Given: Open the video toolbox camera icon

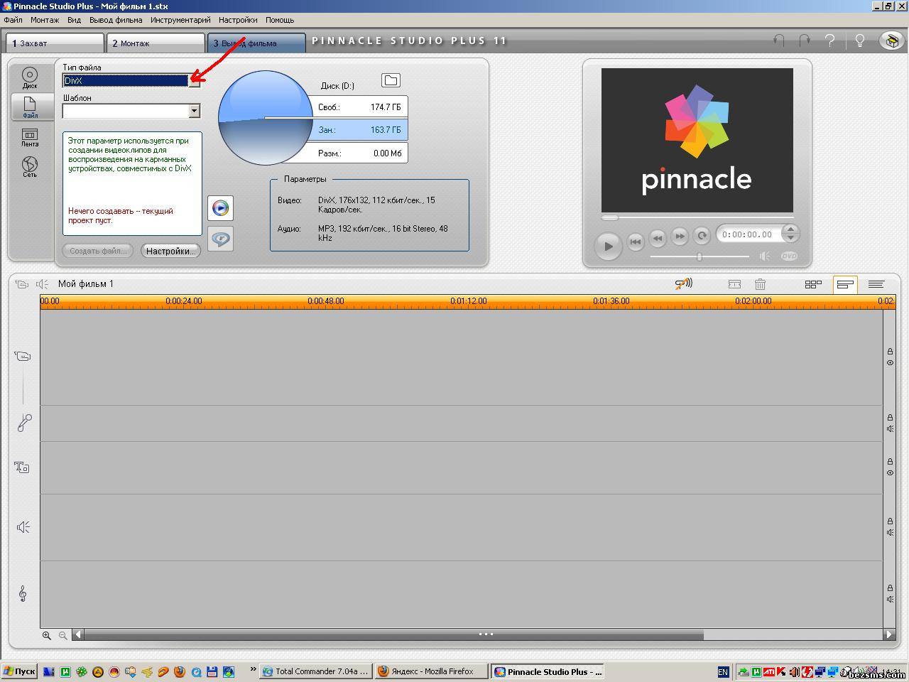Looking at the screenshot, I should tap(21, 284).
